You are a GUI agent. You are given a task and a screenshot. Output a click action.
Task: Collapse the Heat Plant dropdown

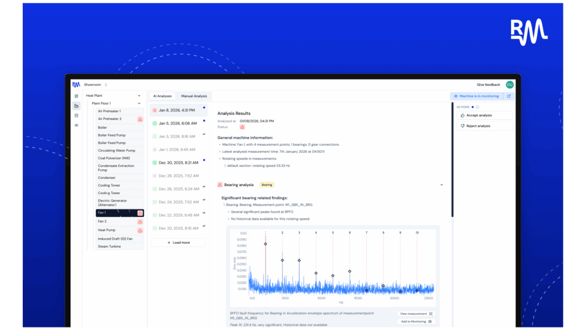[139, 95]
